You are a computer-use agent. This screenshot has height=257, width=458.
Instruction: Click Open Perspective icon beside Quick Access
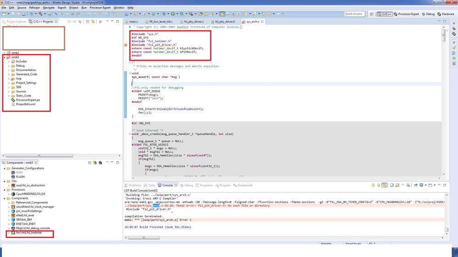(371, 14)
